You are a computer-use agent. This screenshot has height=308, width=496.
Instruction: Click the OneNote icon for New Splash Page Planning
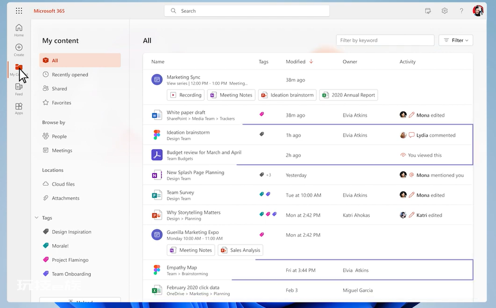(157, 175)
